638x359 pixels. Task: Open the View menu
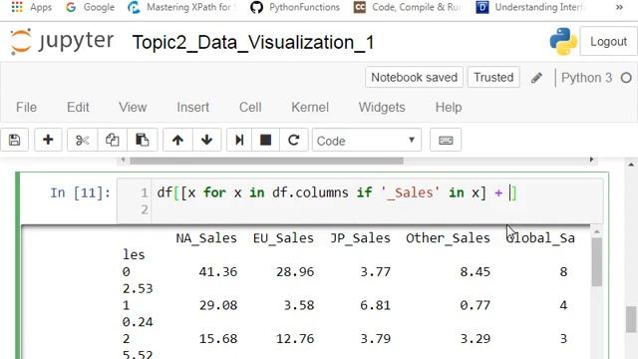[x=133, y=107]
